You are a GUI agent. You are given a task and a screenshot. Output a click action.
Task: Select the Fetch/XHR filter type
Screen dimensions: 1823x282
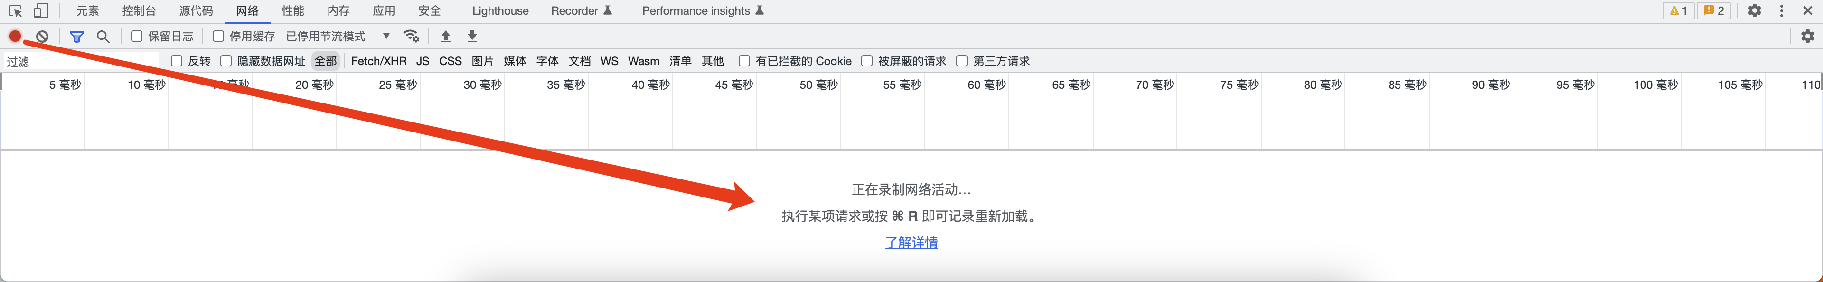tap(379, 61)
